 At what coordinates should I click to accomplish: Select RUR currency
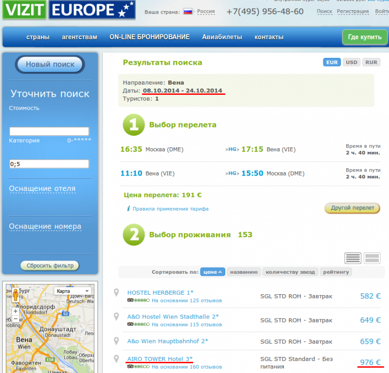(x=371, y=62)
